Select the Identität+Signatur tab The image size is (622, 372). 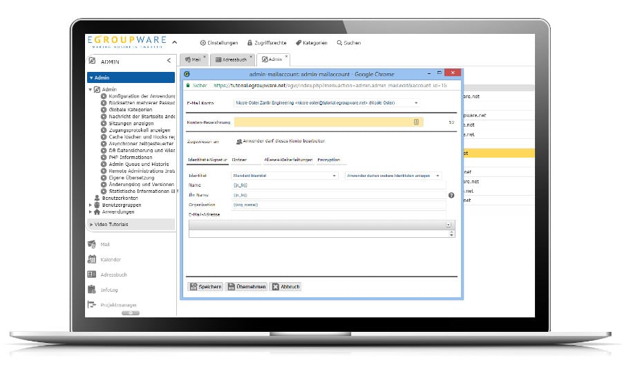pos(207,160)
